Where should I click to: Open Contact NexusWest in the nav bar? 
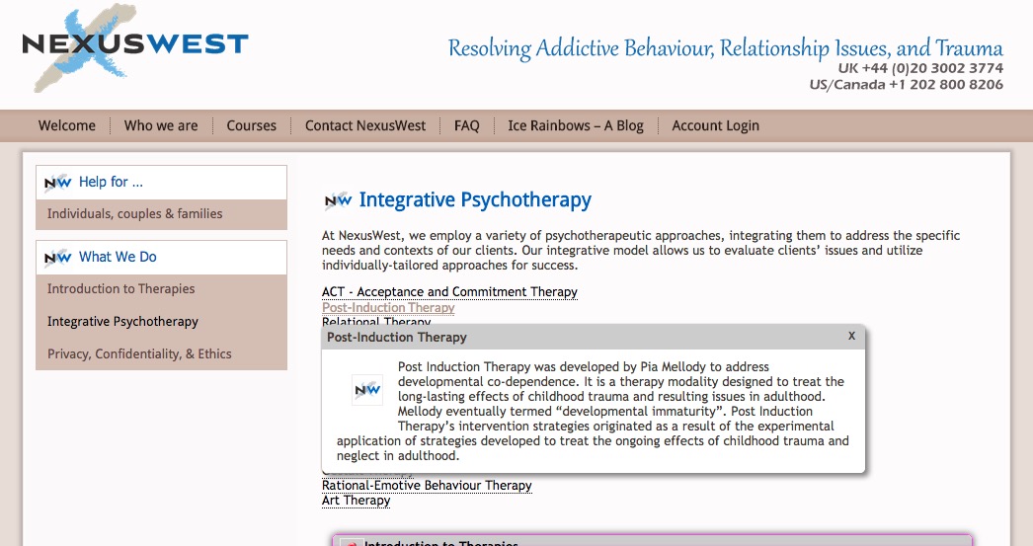coord(365,125)
